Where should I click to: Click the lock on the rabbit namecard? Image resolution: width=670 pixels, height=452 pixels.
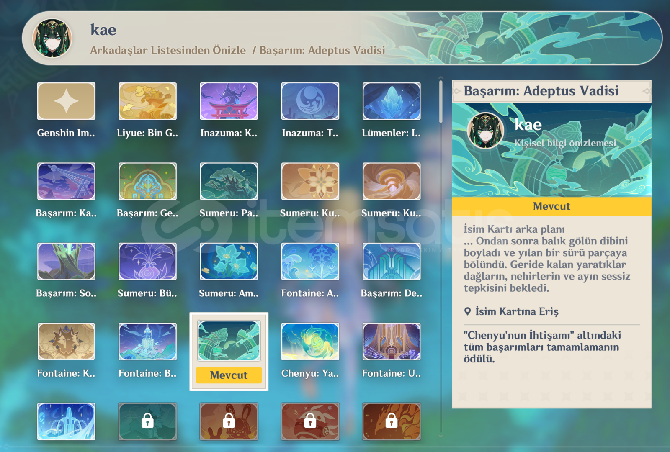[x=229, y=421]
